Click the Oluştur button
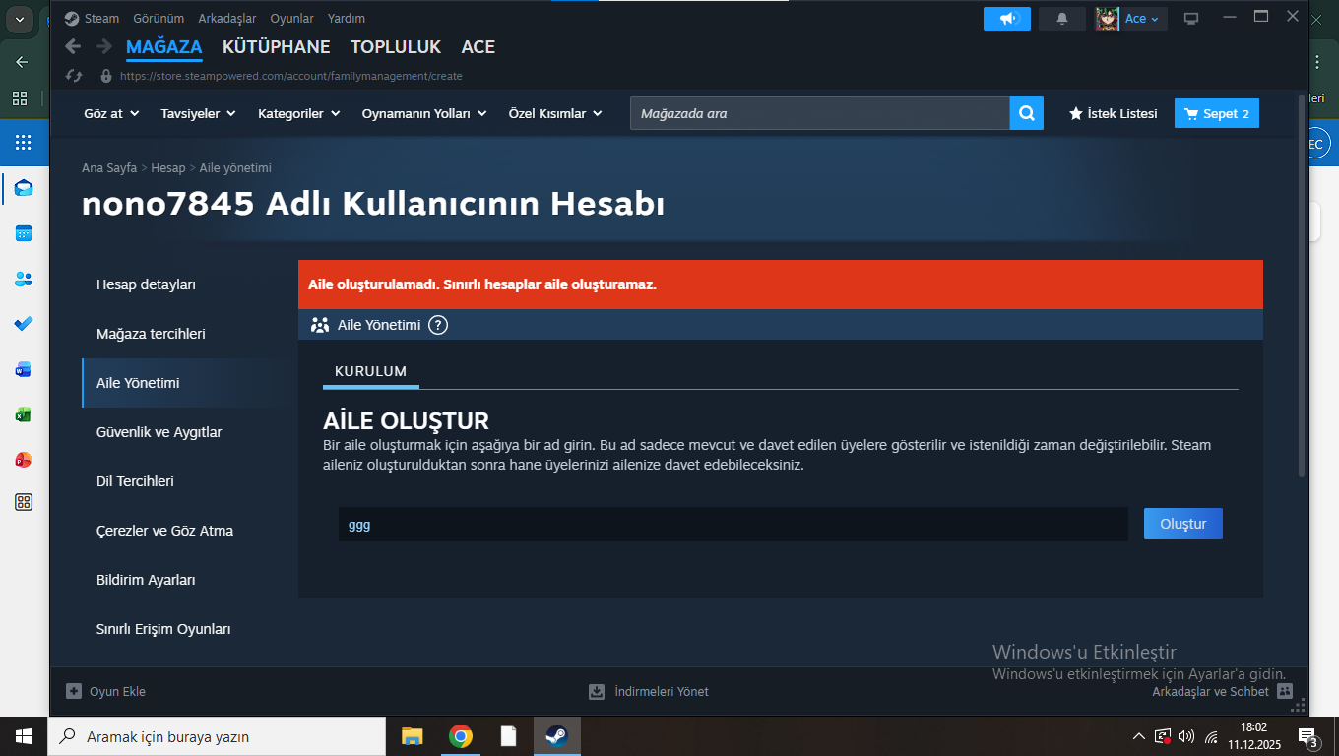This screenshot has height=756, width=1339. (x=1183, y=524)
